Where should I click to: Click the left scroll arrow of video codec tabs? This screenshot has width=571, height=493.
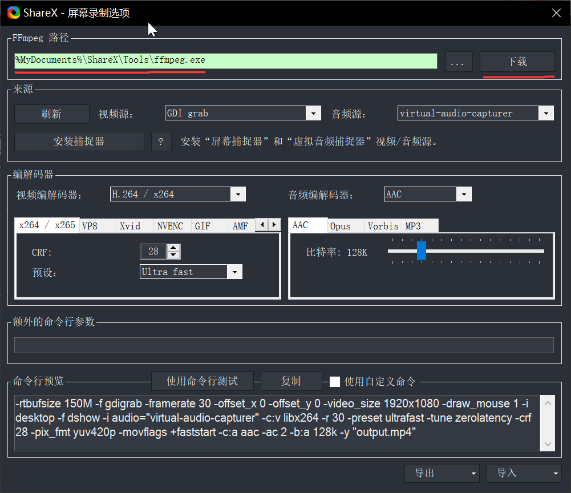pyautogui.click(x=262, y=224)
